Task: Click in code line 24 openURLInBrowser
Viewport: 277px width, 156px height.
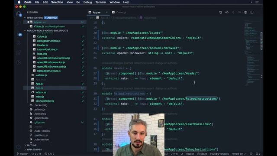Action: [x=131, y=53]
